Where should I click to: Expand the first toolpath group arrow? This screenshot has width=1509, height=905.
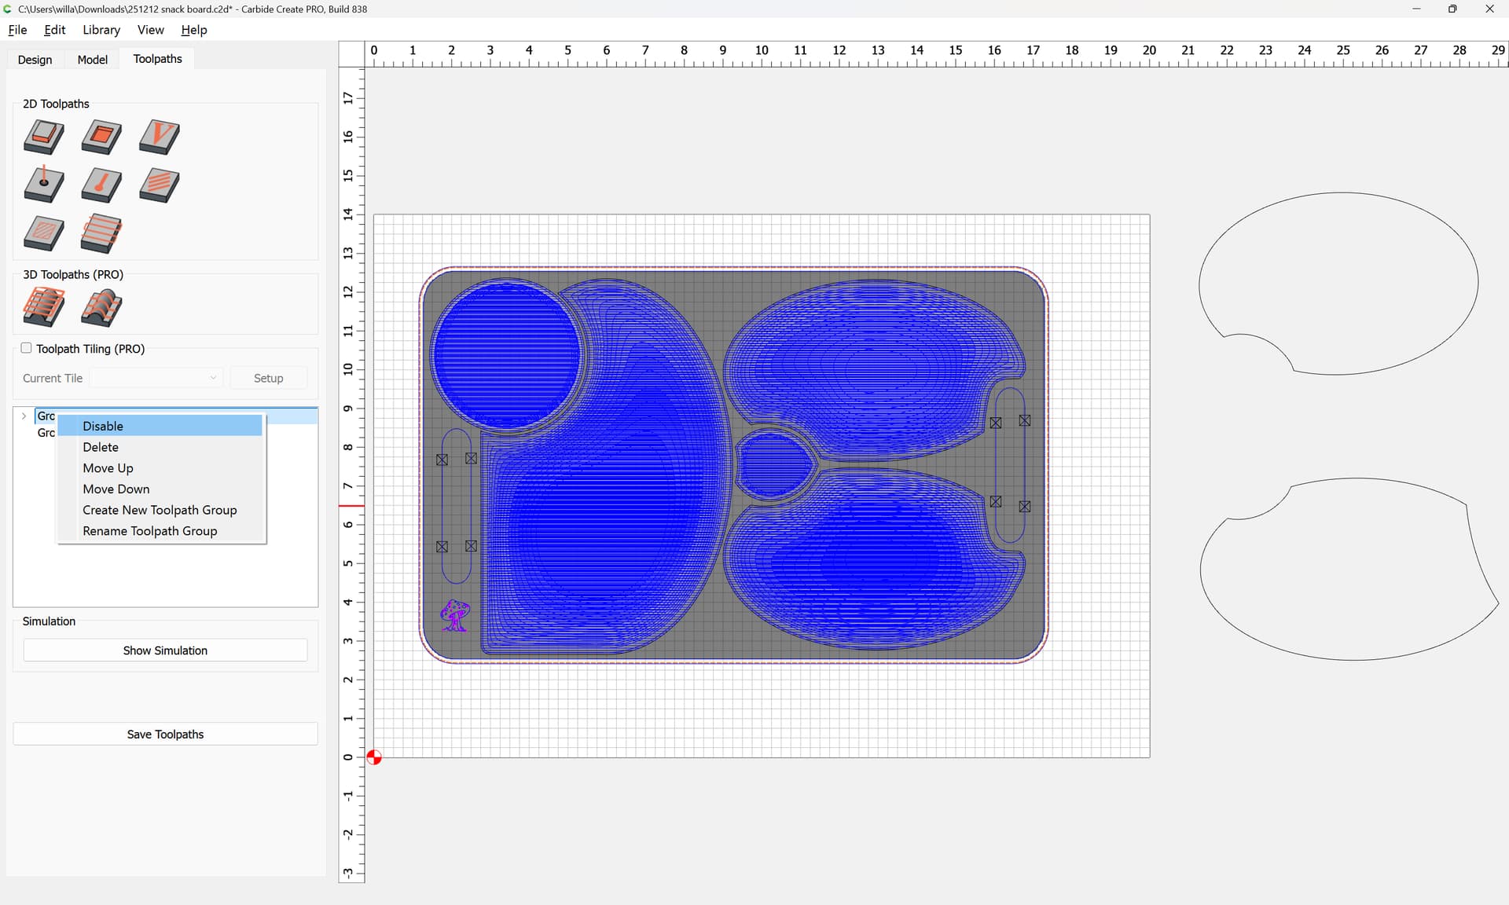pyautogui.click(x=24, y=416)
